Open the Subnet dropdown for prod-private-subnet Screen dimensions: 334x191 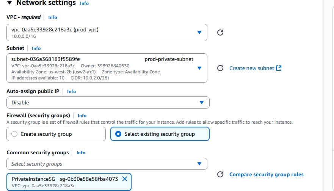pos(199,68)
